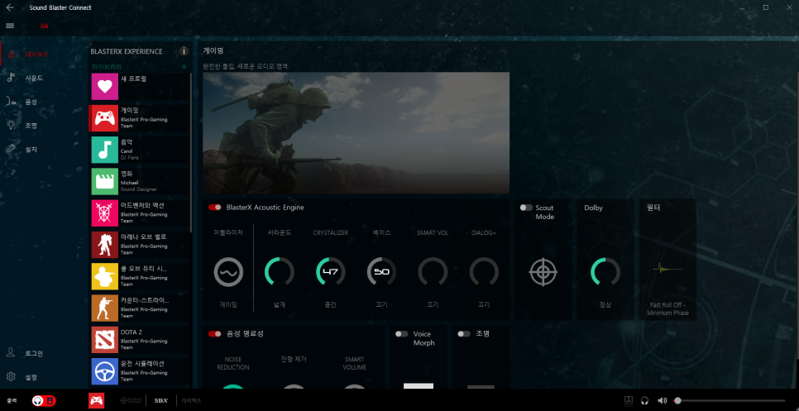The height and width of the screenshot is (411, 799).
Task: Click active gaming profile icon in bottom bar
Action: (96, 401)
